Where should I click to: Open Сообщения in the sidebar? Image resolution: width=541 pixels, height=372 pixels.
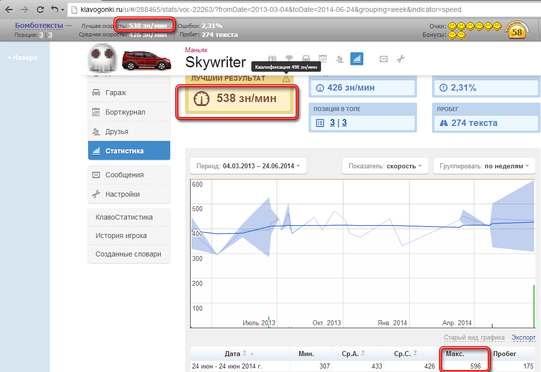point(129,175)
